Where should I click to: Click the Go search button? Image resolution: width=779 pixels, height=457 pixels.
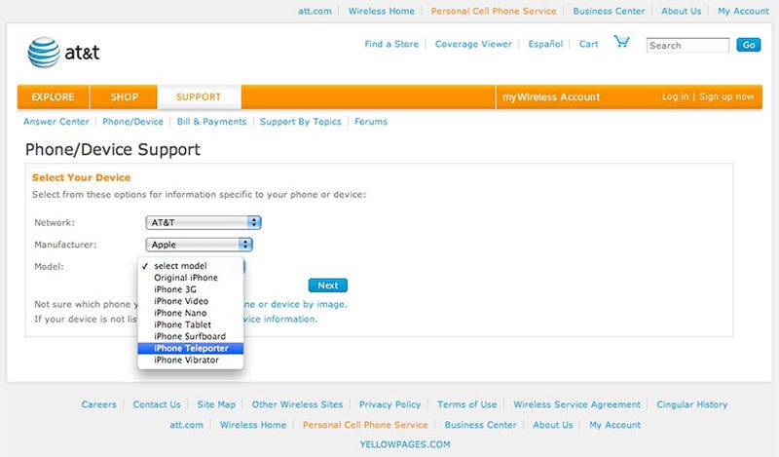749,45
